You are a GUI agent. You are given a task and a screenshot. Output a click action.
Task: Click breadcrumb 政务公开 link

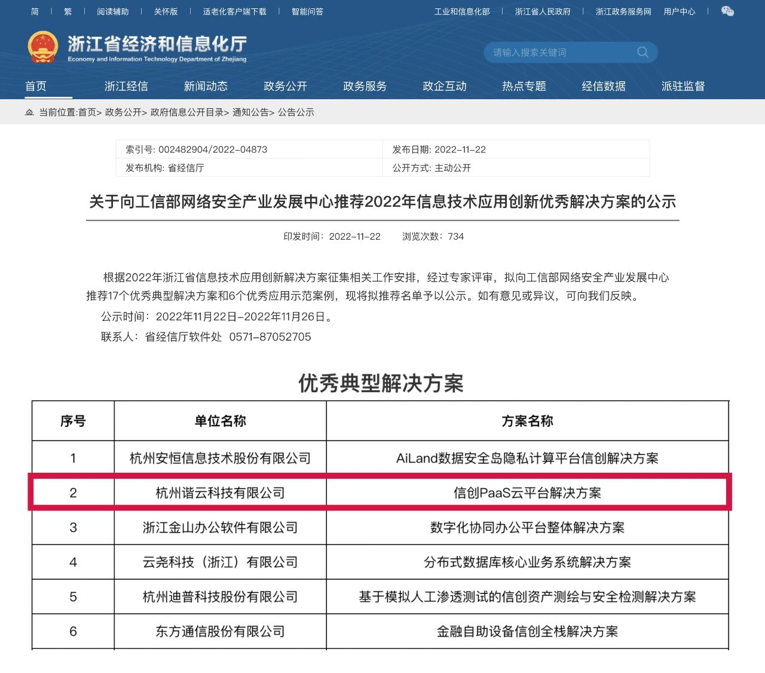[123, 112]
